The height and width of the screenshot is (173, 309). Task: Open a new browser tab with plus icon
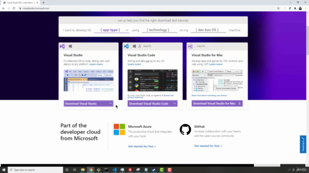pyautogui.click(x=43, y=3)
